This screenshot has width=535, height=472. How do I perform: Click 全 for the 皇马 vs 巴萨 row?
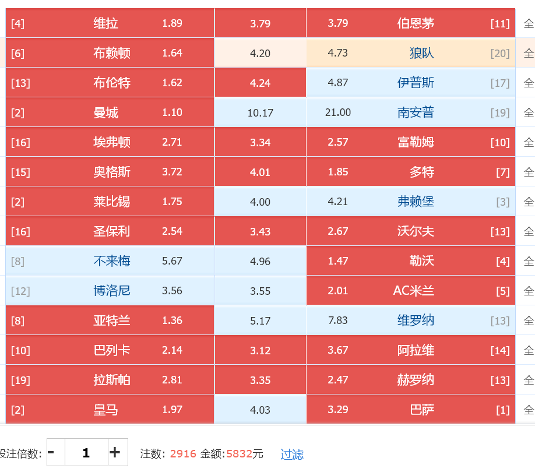click(x=529, y=409)
